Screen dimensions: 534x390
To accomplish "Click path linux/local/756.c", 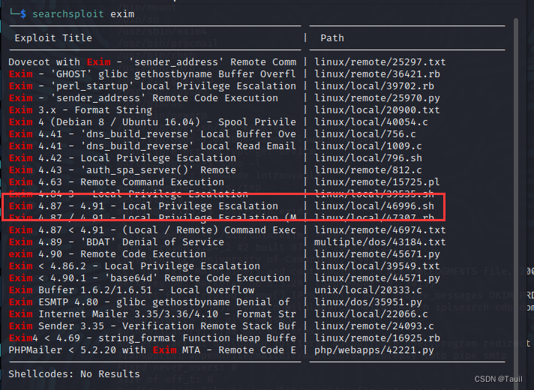I will tap(365, 133).
